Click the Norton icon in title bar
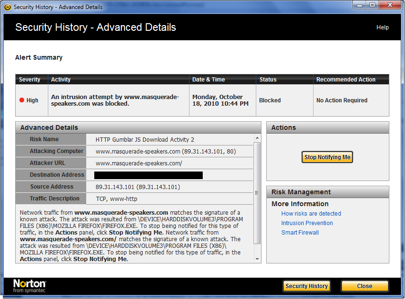 pos(8,7)
